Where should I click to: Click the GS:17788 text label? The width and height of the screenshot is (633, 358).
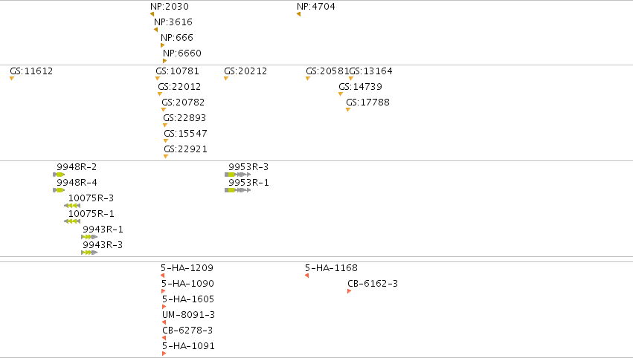(367, 102)
